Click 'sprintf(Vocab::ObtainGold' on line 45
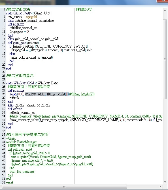168x190 pixels. [x=38, y=157]
